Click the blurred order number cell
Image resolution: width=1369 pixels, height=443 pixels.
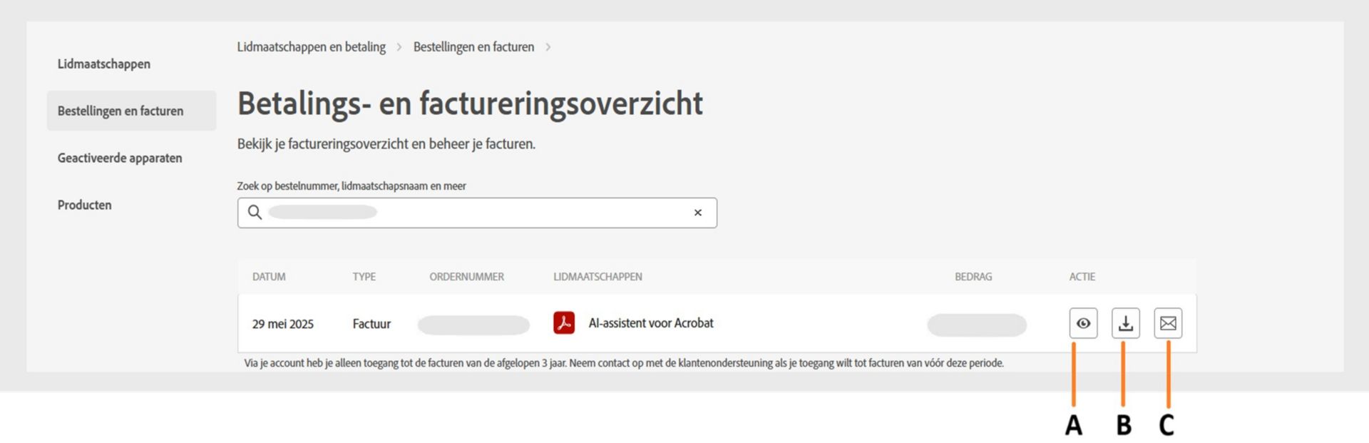click(473, 325)
